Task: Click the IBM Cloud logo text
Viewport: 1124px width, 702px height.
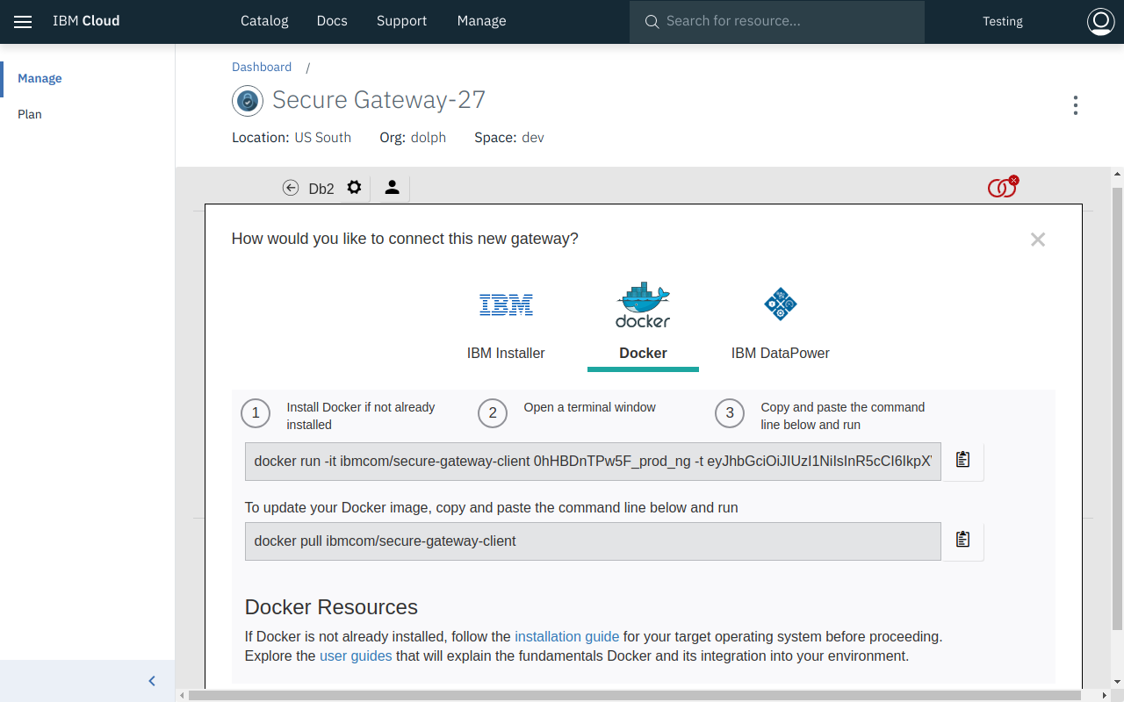Action: click(x=86, y=21)
